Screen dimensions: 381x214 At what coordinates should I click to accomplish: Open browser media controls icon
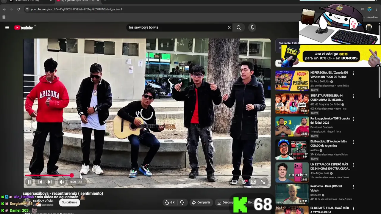362,9
